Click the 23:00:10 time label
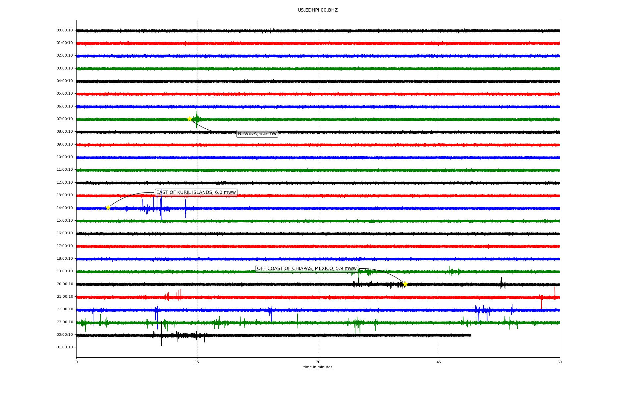Image resolution: width=636 pixels, height=397 pixels. click(x=65, y=322)
